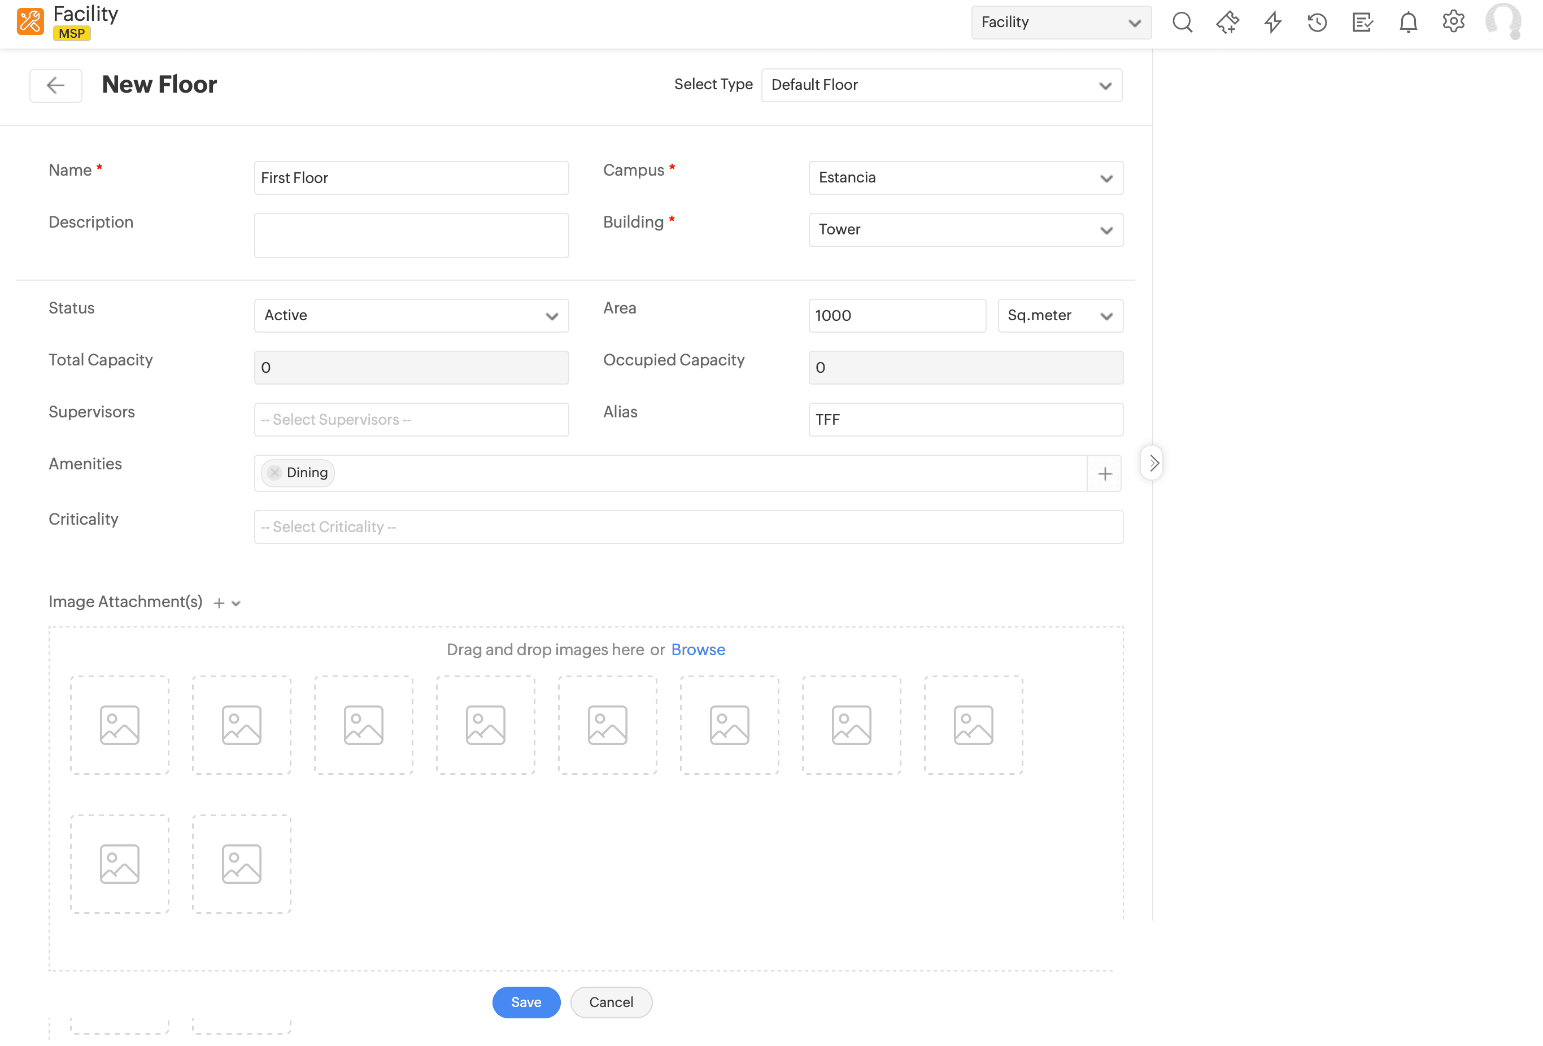Change the Sq.meter area unit
Image resolution: width=1543 pixels, height=1046 pixels.
(1060, 316)
